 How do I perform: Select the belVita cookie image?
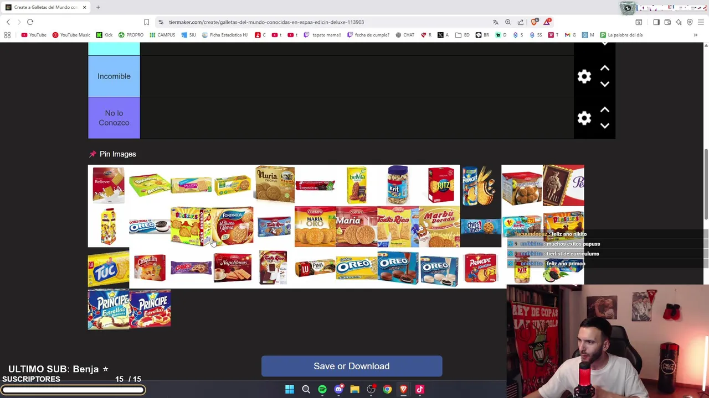pos(357,185)
